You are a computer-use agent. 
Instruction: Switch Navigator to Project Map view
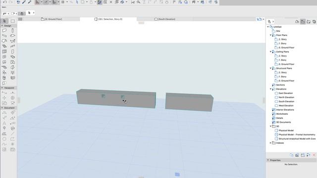(297, 22)
